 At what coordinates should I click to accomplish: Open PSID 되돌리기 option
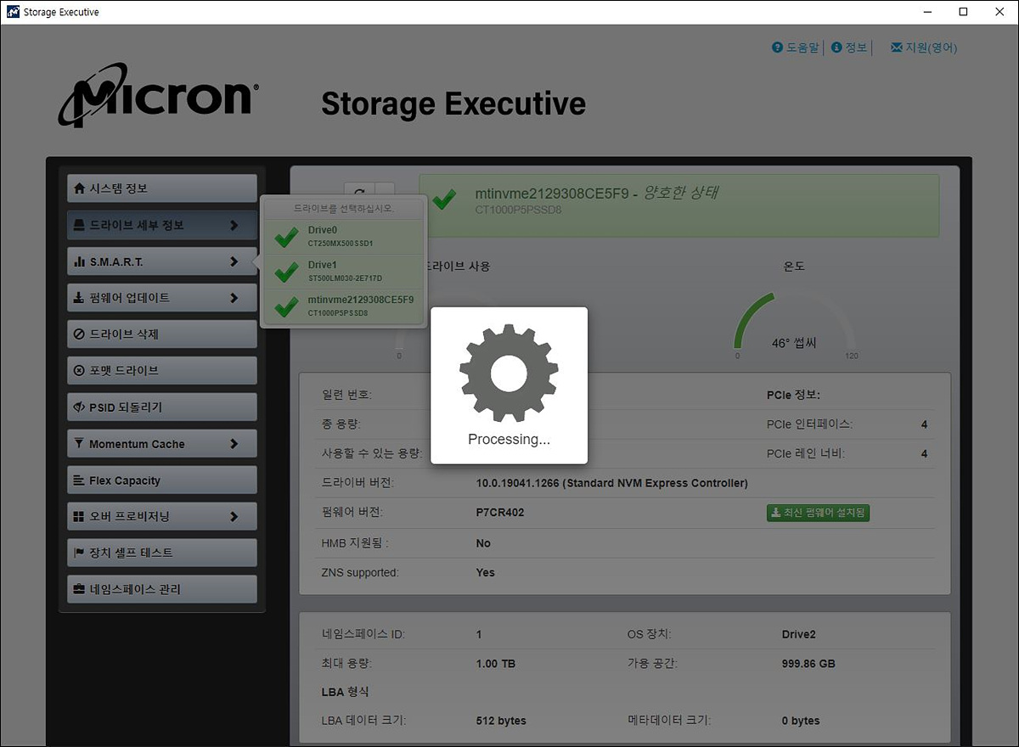point(161,407)
